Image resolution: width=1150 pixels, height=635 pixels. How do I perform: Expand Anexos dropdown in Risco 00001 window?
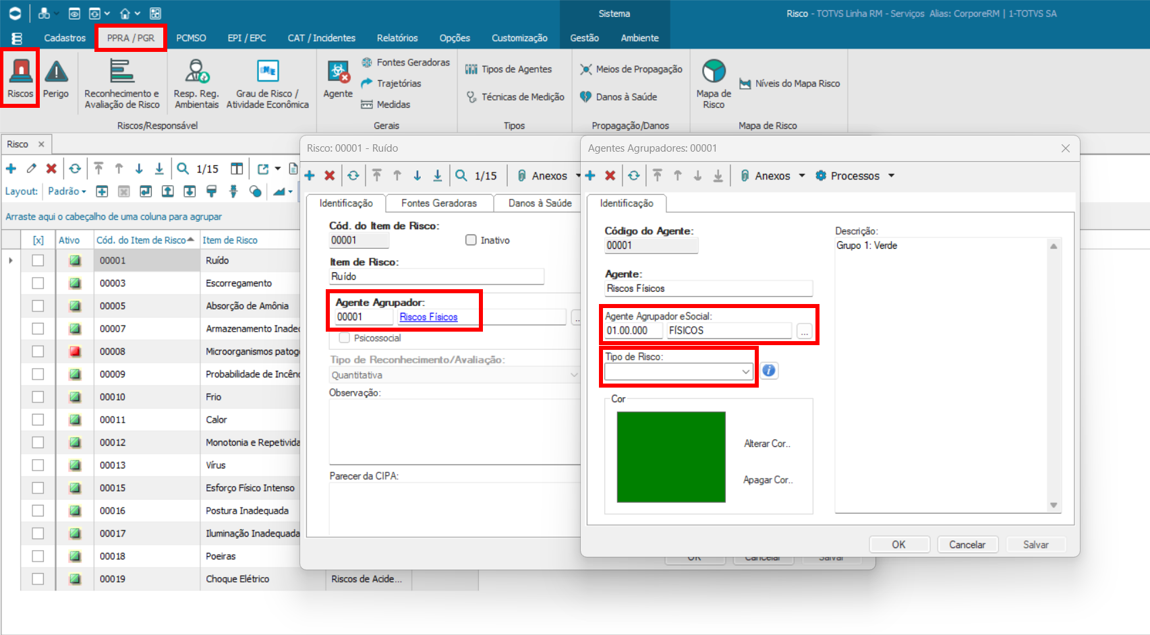(578, 176)
